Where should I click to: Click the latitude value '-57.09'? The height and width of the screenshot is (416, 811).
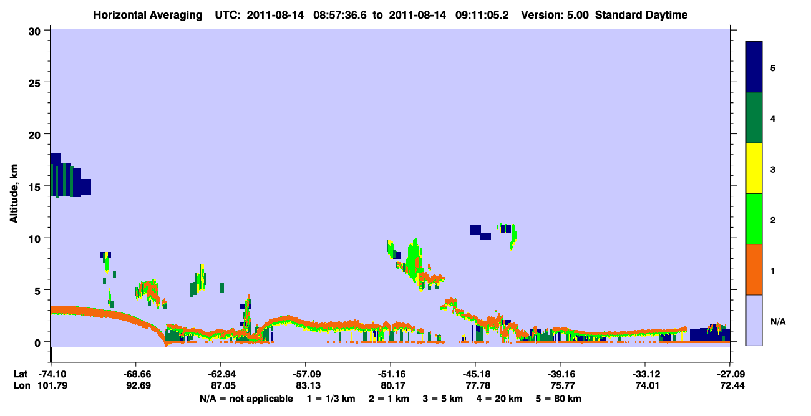pyautogui.click(x=306, y=374)
